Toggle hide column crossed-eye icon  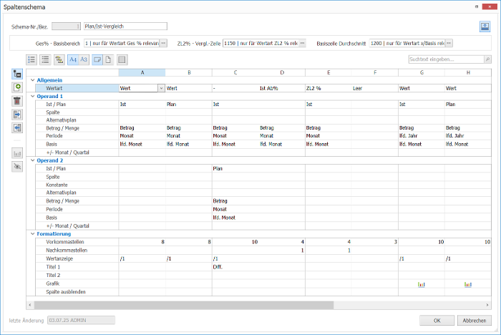17,167
